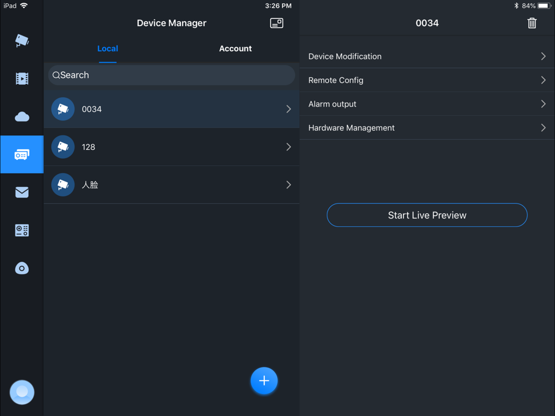Click the camera icon of device 人脸
555x416 pixels.
(63, 185)
